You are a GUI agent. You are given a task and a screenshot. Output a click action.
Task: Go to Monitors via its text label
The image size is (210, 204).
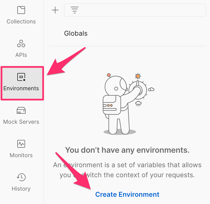coord(21,155)
